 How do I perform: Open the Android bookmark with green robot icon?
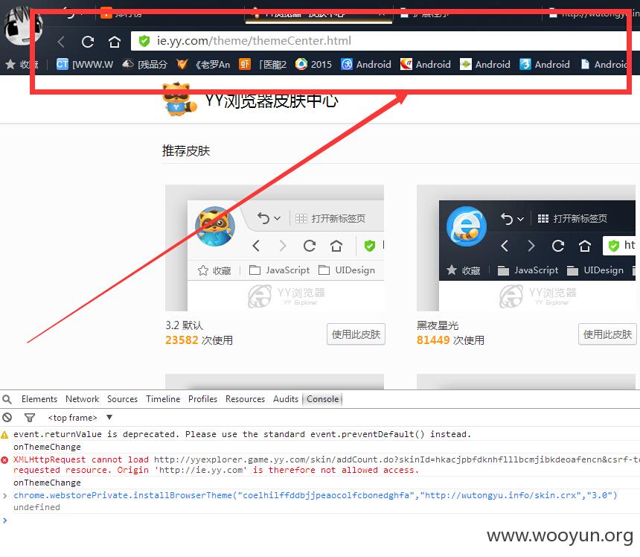coord(485,64)
